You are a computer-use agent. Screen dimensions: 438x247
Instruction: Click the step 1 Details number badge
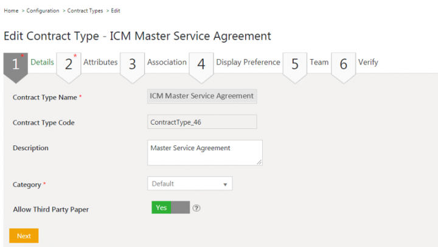click(15, 64)
